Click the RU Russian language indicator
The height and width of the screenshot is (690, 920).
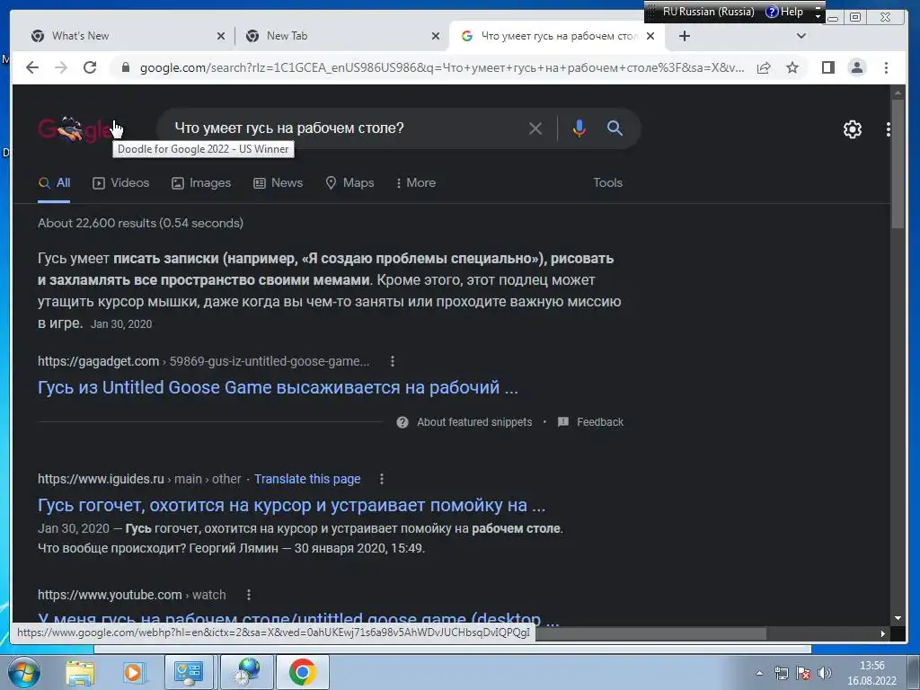[708, 12]
